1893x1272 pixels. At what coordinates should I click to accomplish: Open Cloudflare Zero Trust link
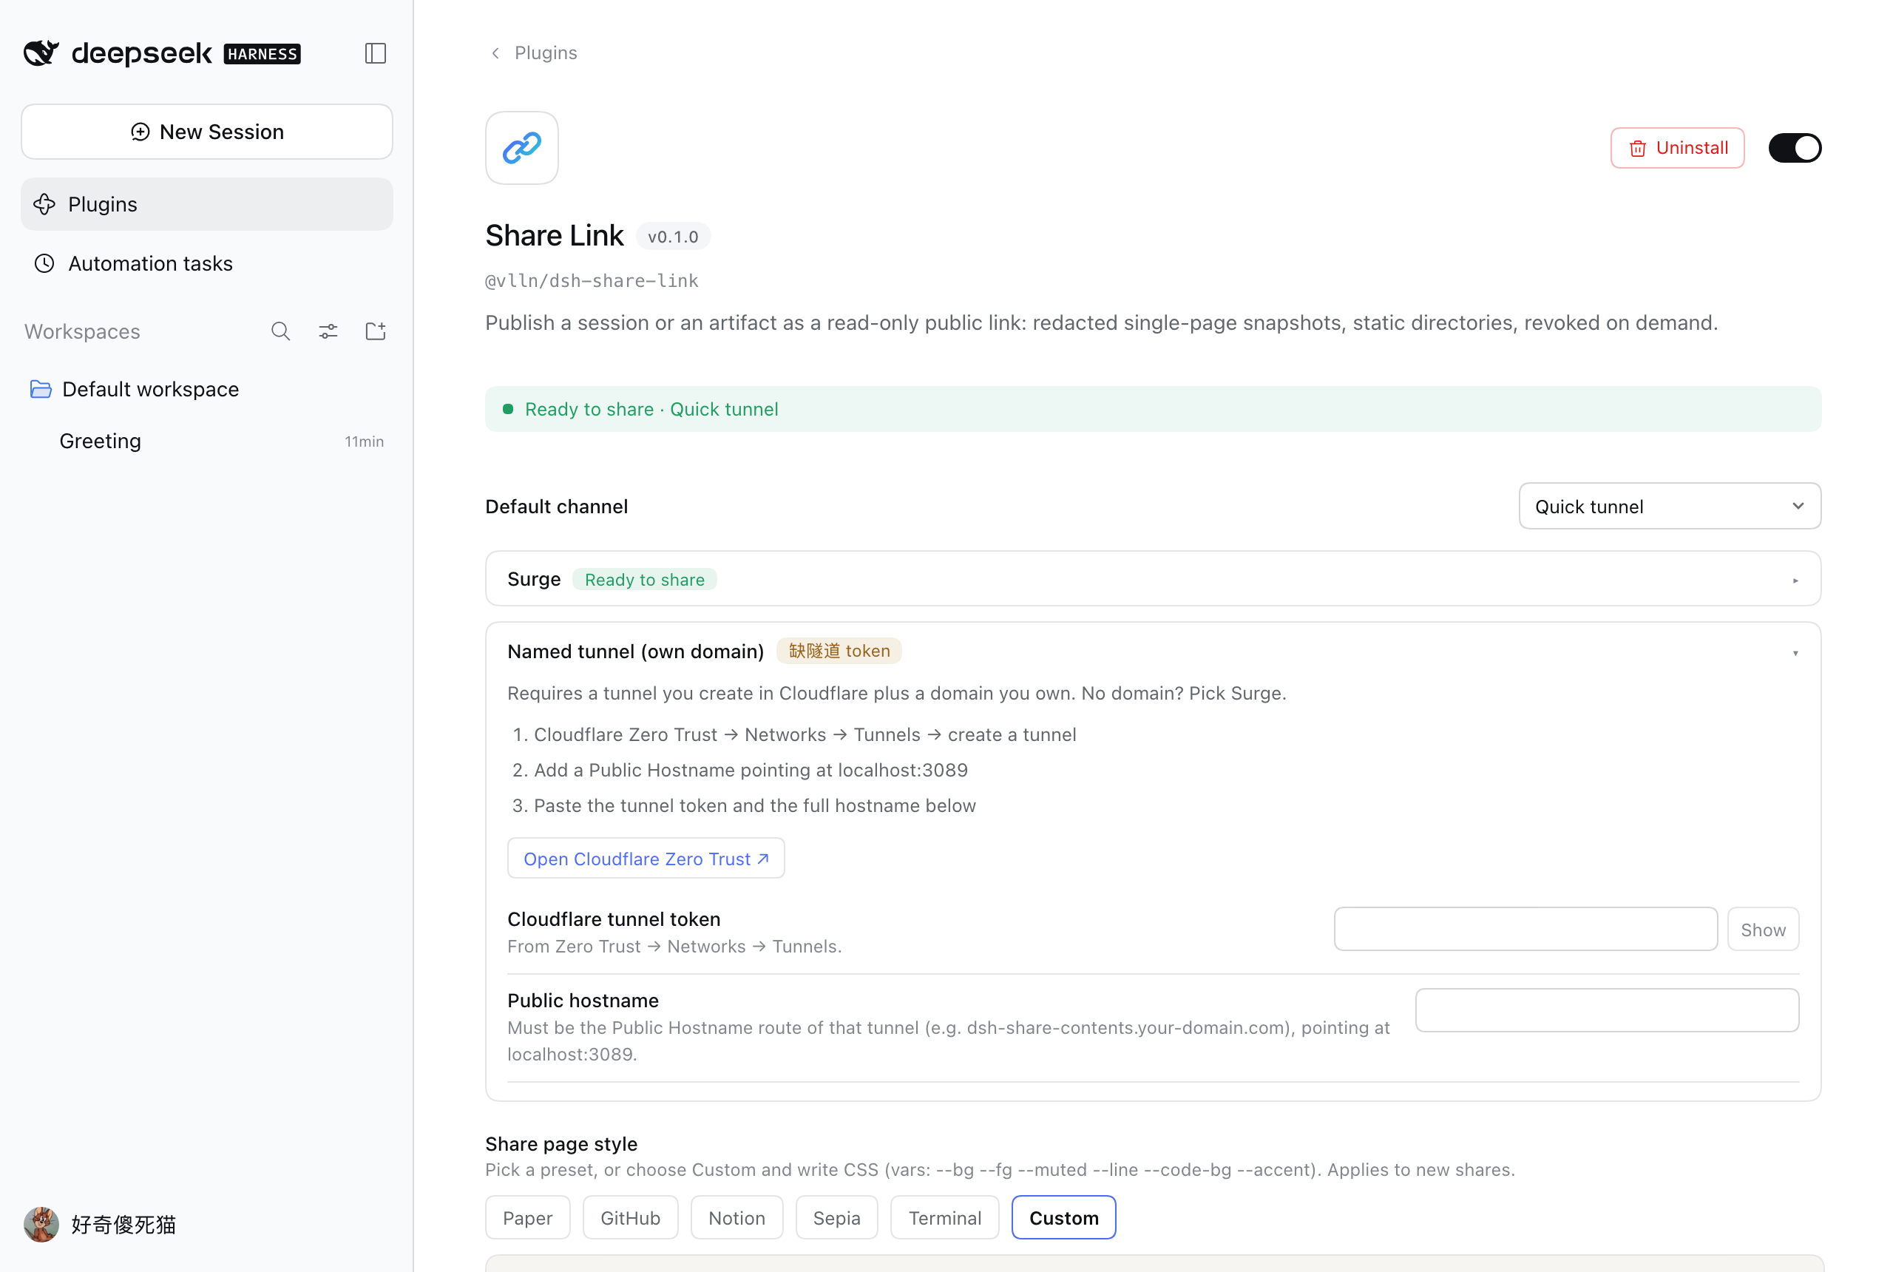coord(646,859)
